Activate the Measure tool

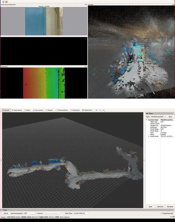[x=49, y=110]
